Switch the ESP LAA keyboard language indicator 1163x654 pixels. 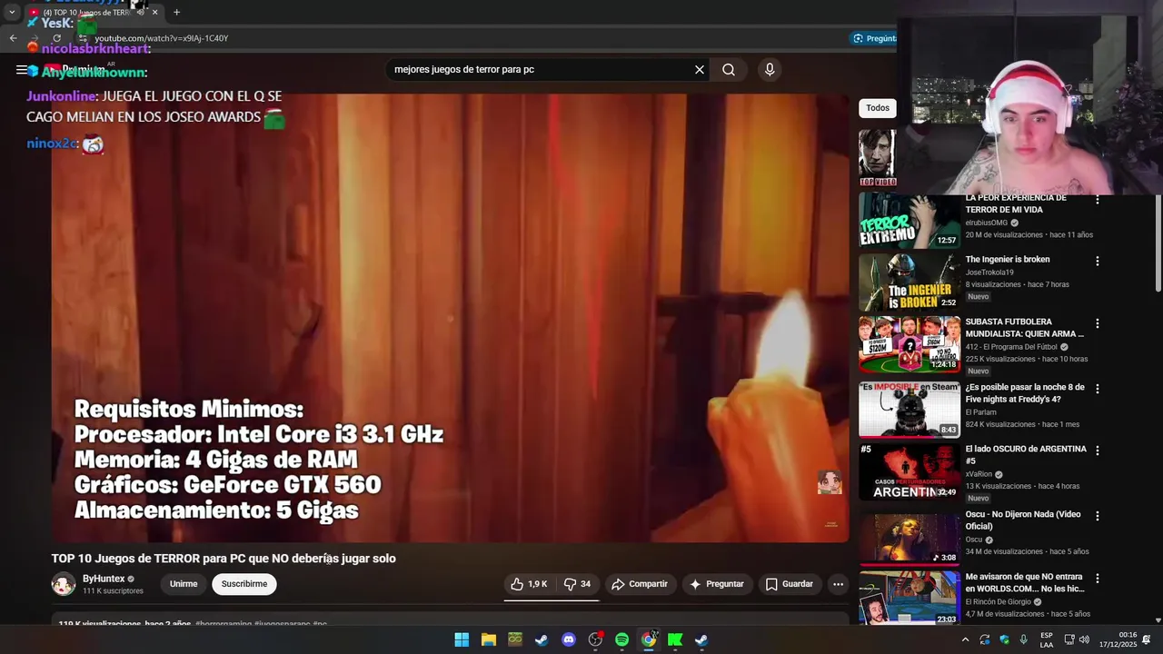[x=1047, y=639]
